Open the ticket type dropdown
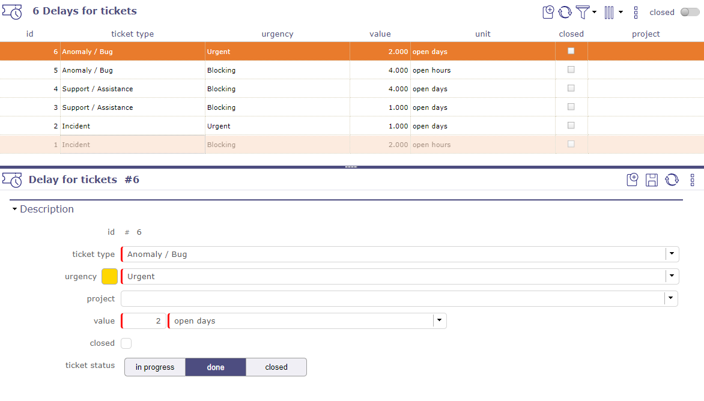This screenshot has height=401, width=704. (671, 254)
